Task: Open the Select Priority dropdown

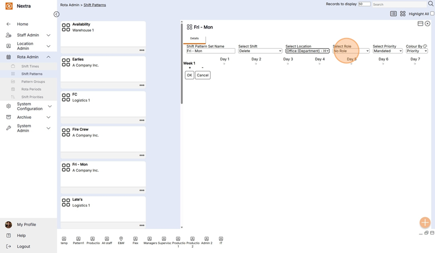Action: [387, 51]
